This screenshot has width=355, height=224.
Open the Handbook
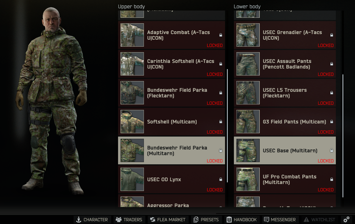point(242,220)
